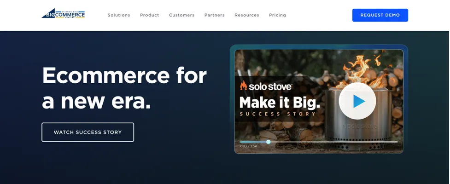
Task: Click the Make it Big video title
Action: (x=280, y=103)
